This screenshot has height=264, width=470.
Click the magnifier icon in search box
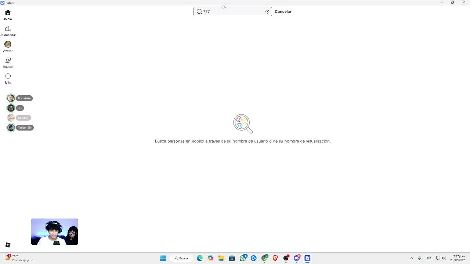(x=199, y=12)
